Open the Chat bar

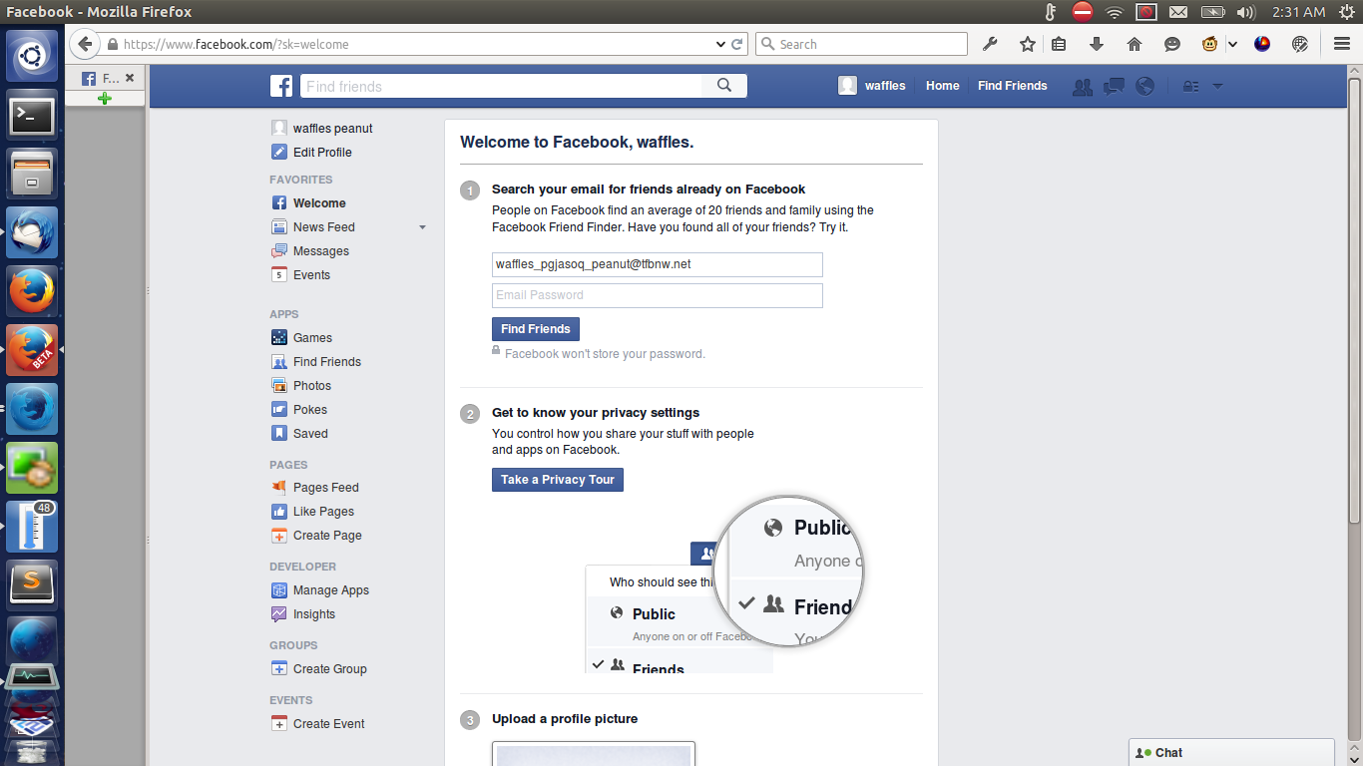click(x=1232, y=752)
